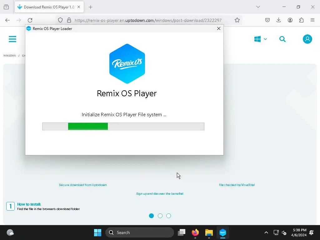Viewport: 320px width, 240px height.
Task: Open the Firefox application menu
Action: [x=312, y=20]
